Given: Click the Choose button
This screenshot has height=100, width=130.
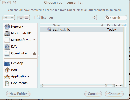Looking at the screenshot, I should [114, 94].
